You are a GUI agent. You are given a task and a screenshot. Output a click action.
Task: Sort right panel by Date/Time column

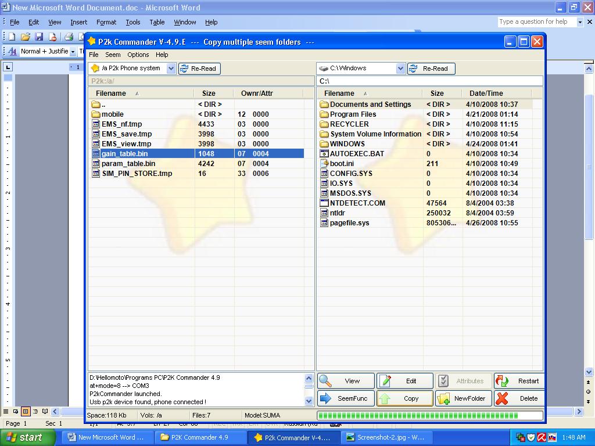pos(496,93)
